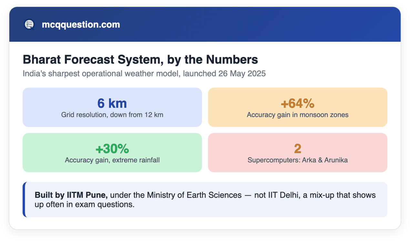410x241 pixels.
Task: Open the mcqquestion.com site name link
Action: [x=81, y=24]
